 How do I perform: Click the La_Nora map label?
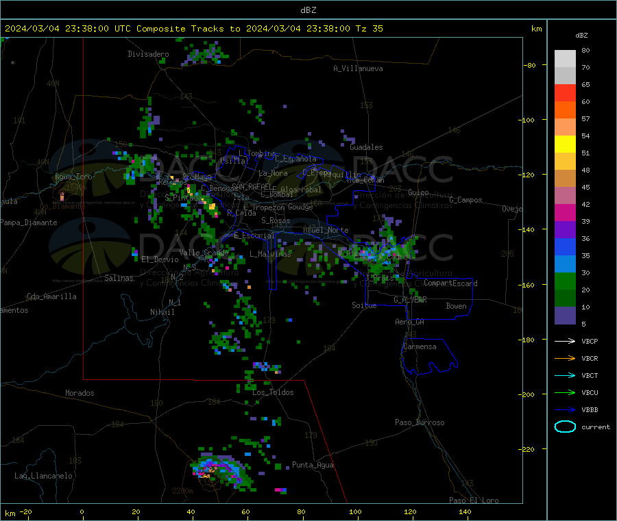click(x=273, y=173)
